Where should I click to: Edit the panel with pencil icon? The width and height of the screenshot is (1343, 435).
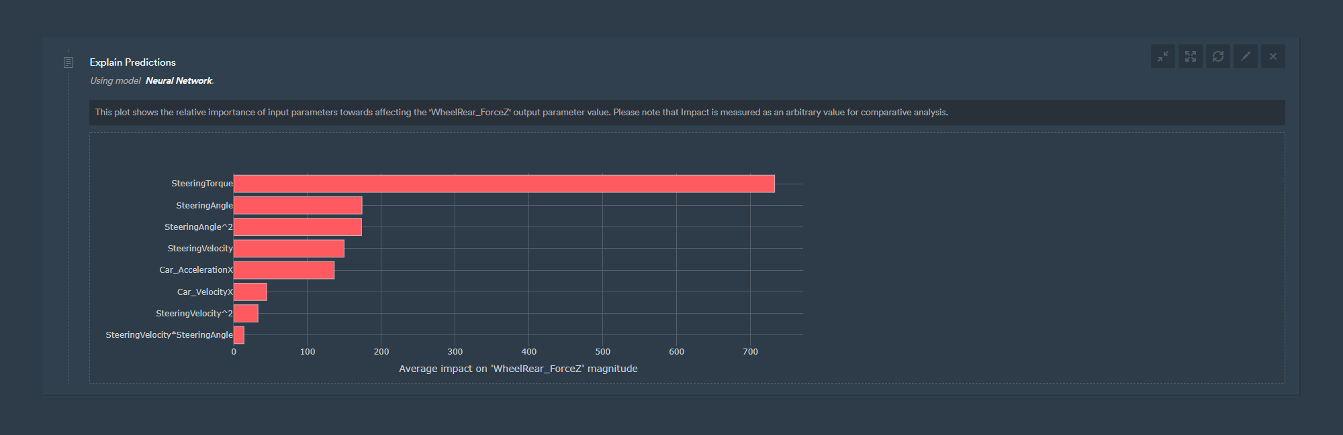click(x=1245, y=56)
